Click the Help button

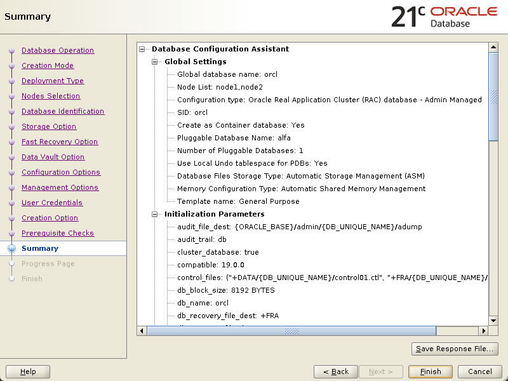click(x=28, y=371)
